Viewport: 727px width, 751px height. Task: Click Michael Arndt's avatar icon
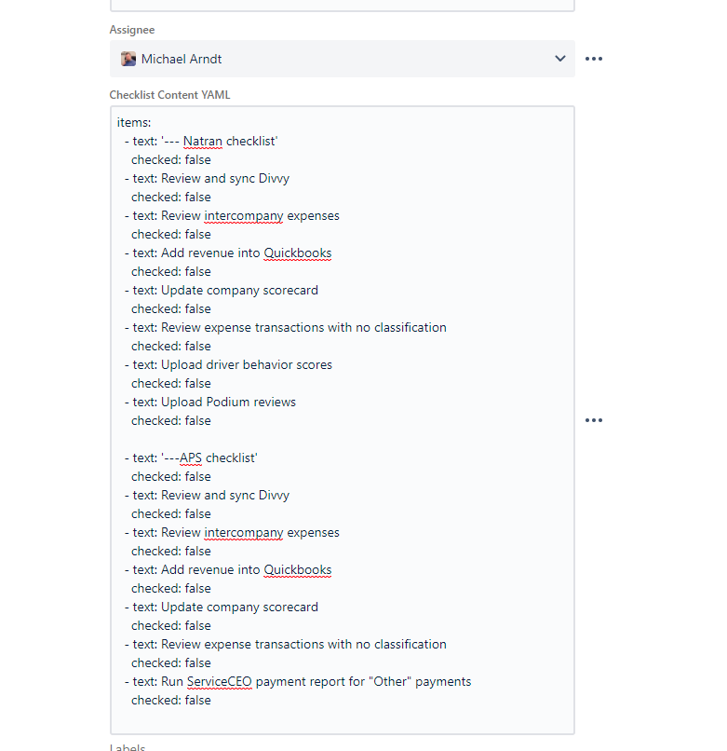(x=128, y=58)
